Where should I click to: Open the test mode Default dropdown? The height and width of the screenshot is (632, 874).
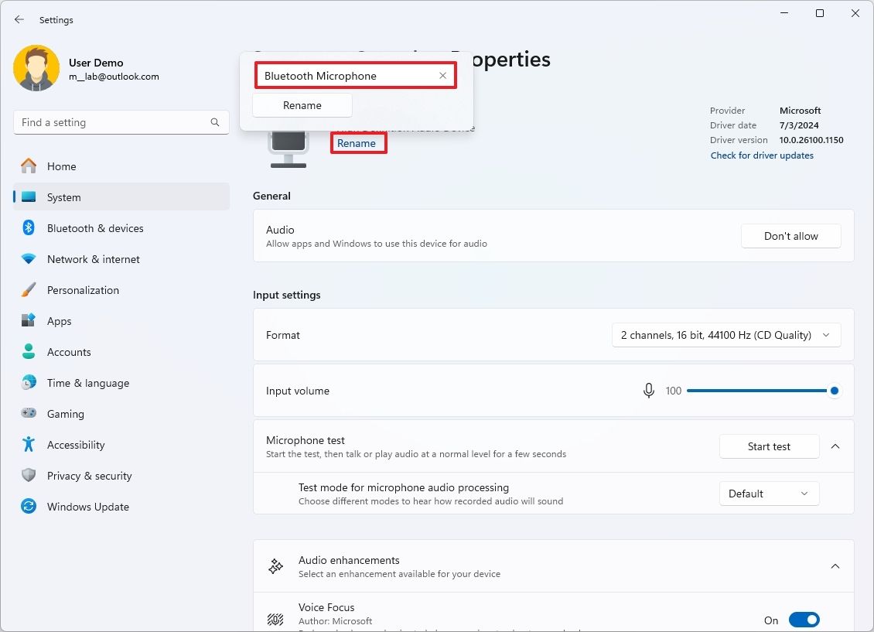tap(769, 494)
